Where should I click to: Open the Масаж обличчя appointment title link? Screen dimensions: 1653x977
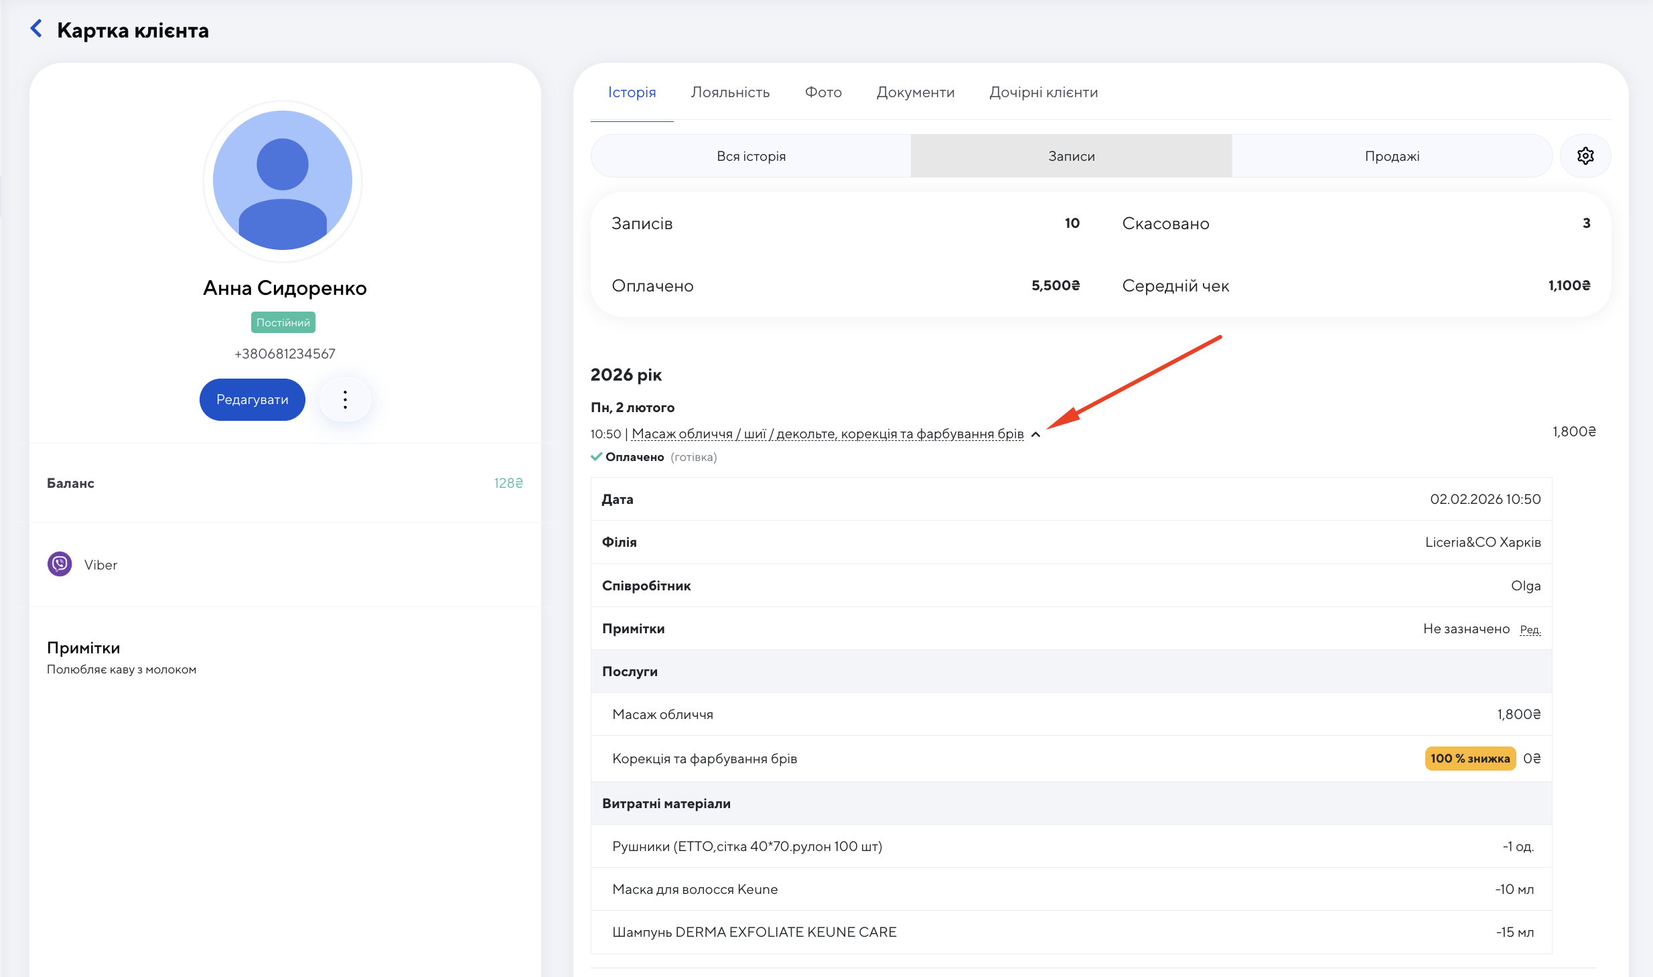coord(827,434)
